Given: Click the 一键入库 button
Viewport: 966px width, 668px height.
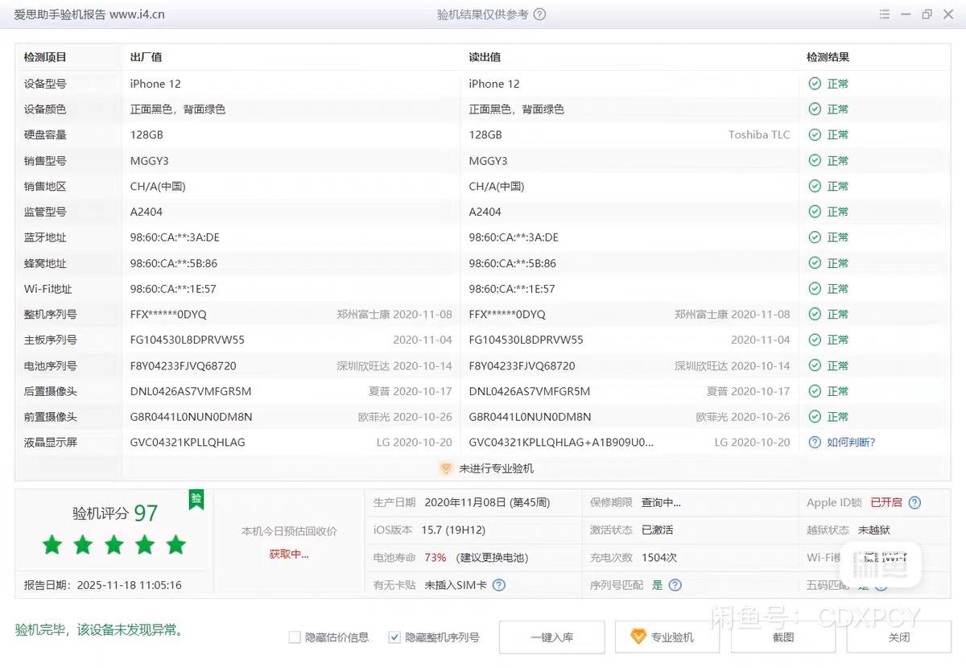Looking at the screenshot, I should click(x=552, y=637).
